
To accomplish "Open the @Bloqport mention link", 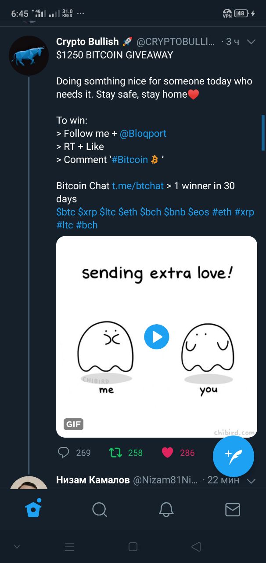I will pos(143,133).
